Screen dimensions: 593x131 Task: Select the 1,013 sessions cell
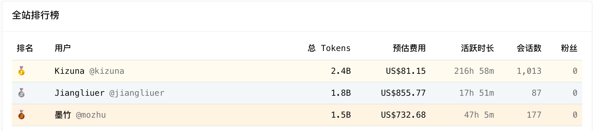click(529, 71)
